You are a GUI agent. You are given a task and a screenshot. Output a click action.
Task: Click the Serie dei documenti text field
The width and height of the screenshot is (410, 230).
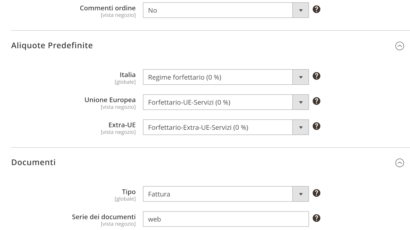coord(225,219)
